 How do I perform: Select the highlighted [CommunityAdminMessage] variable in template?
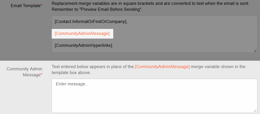click(x=82, y=34)
